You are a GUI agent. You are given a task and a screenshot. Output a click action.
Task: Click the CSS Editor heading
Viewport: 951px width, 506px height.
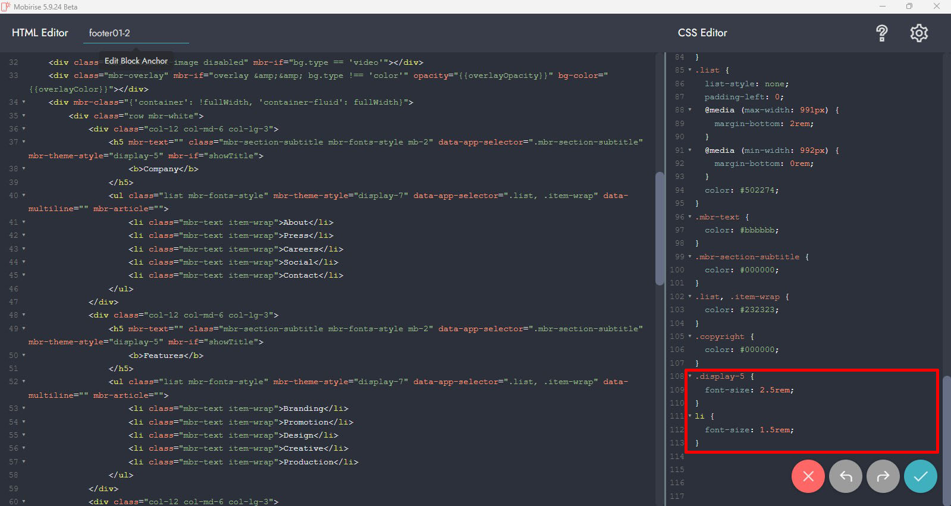point(702,33)
